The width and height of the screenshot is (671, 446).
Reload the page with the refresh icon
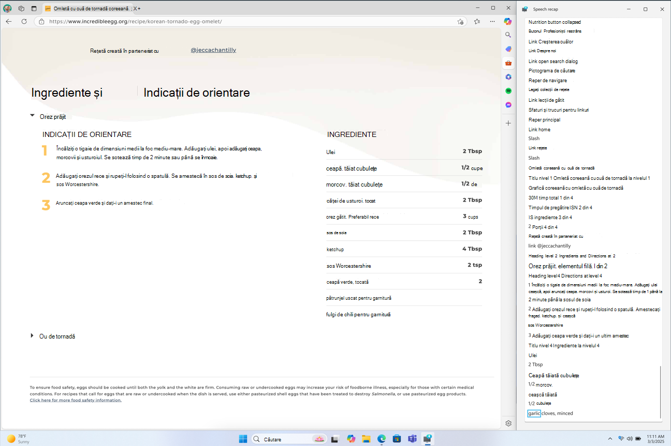(x=24, y=22)
